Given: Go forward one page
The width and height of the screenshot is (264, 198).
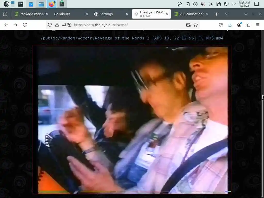Looking at the screenshot, I should (x=15, y=25).
